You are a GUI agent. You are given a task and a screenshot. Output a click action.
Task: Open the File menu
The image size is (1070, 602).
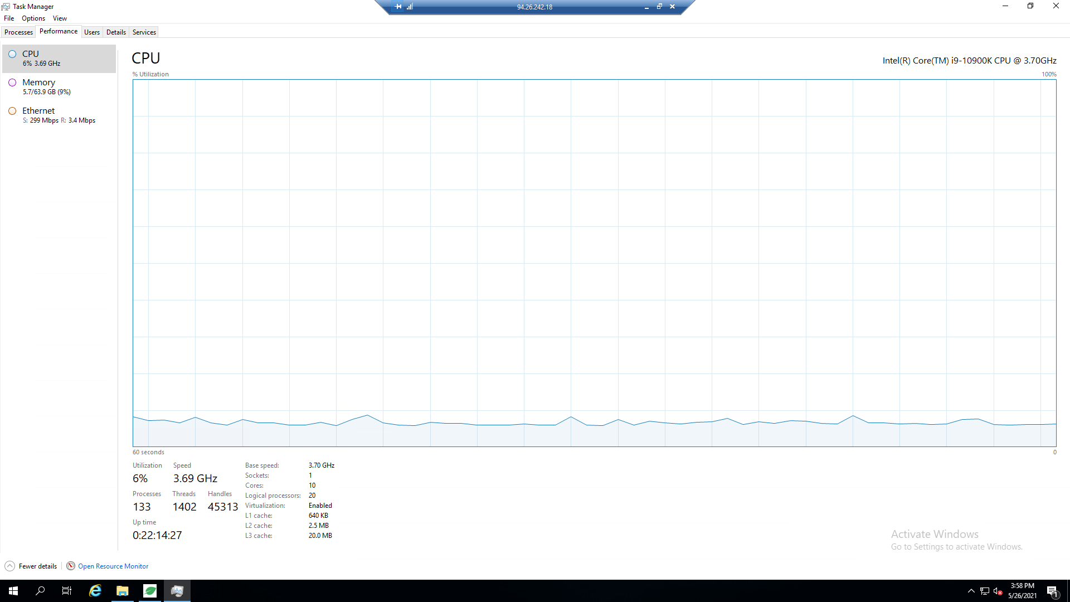click(x=9, y=18)
